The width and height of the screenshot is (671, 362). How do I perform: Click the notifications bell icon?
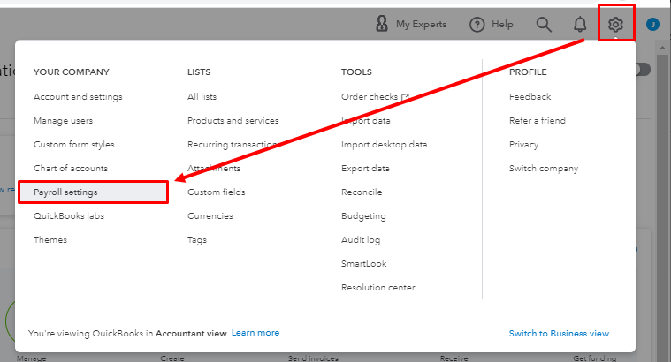point(580,25)
